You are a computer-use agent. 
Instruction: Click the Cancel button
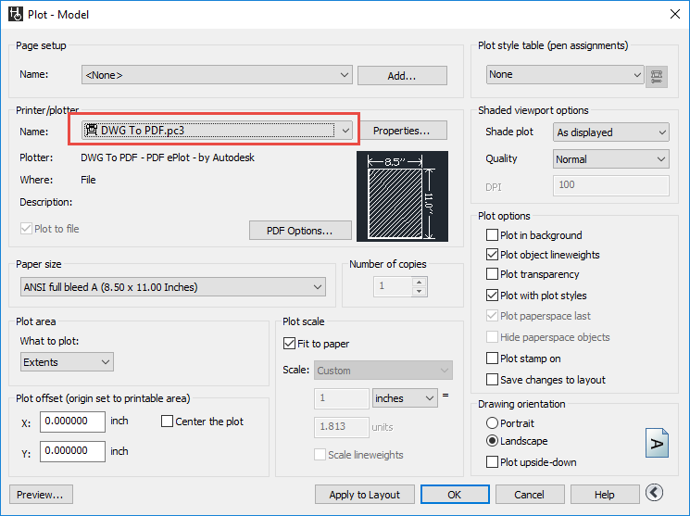[530, 495]
